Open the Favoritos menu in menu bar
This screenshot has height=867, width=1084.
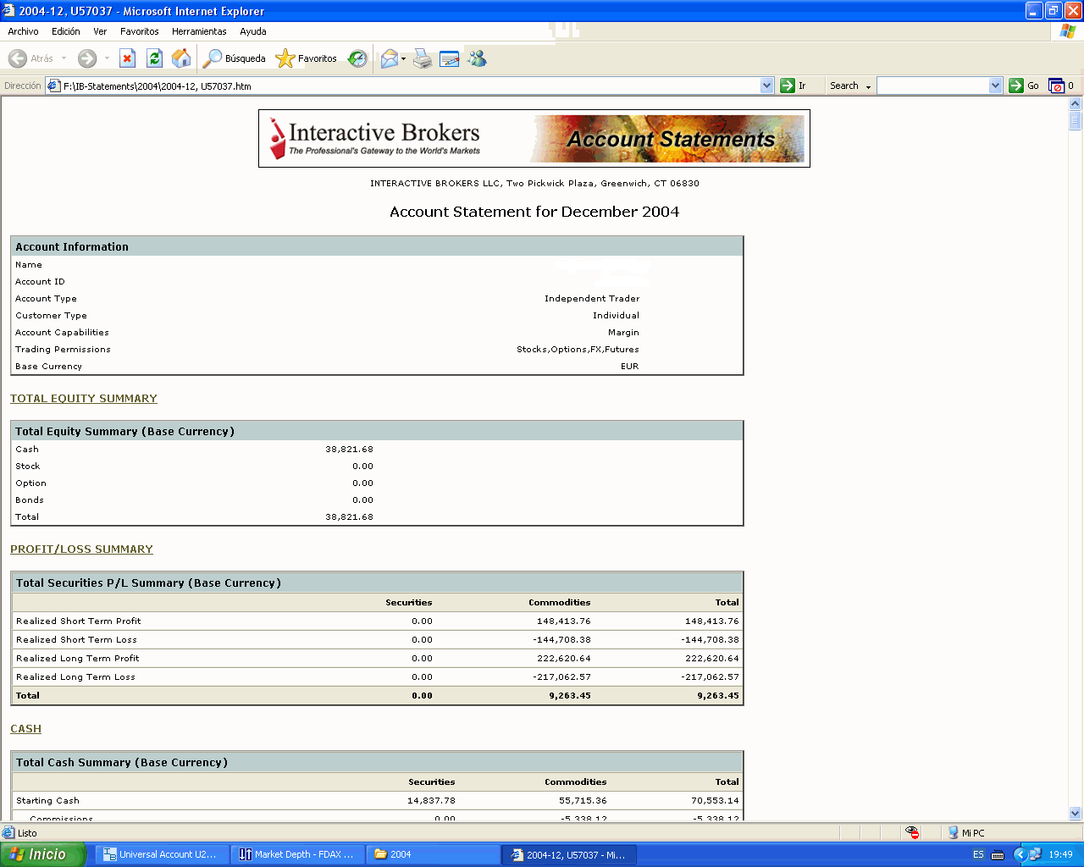[x=140, y=31]
